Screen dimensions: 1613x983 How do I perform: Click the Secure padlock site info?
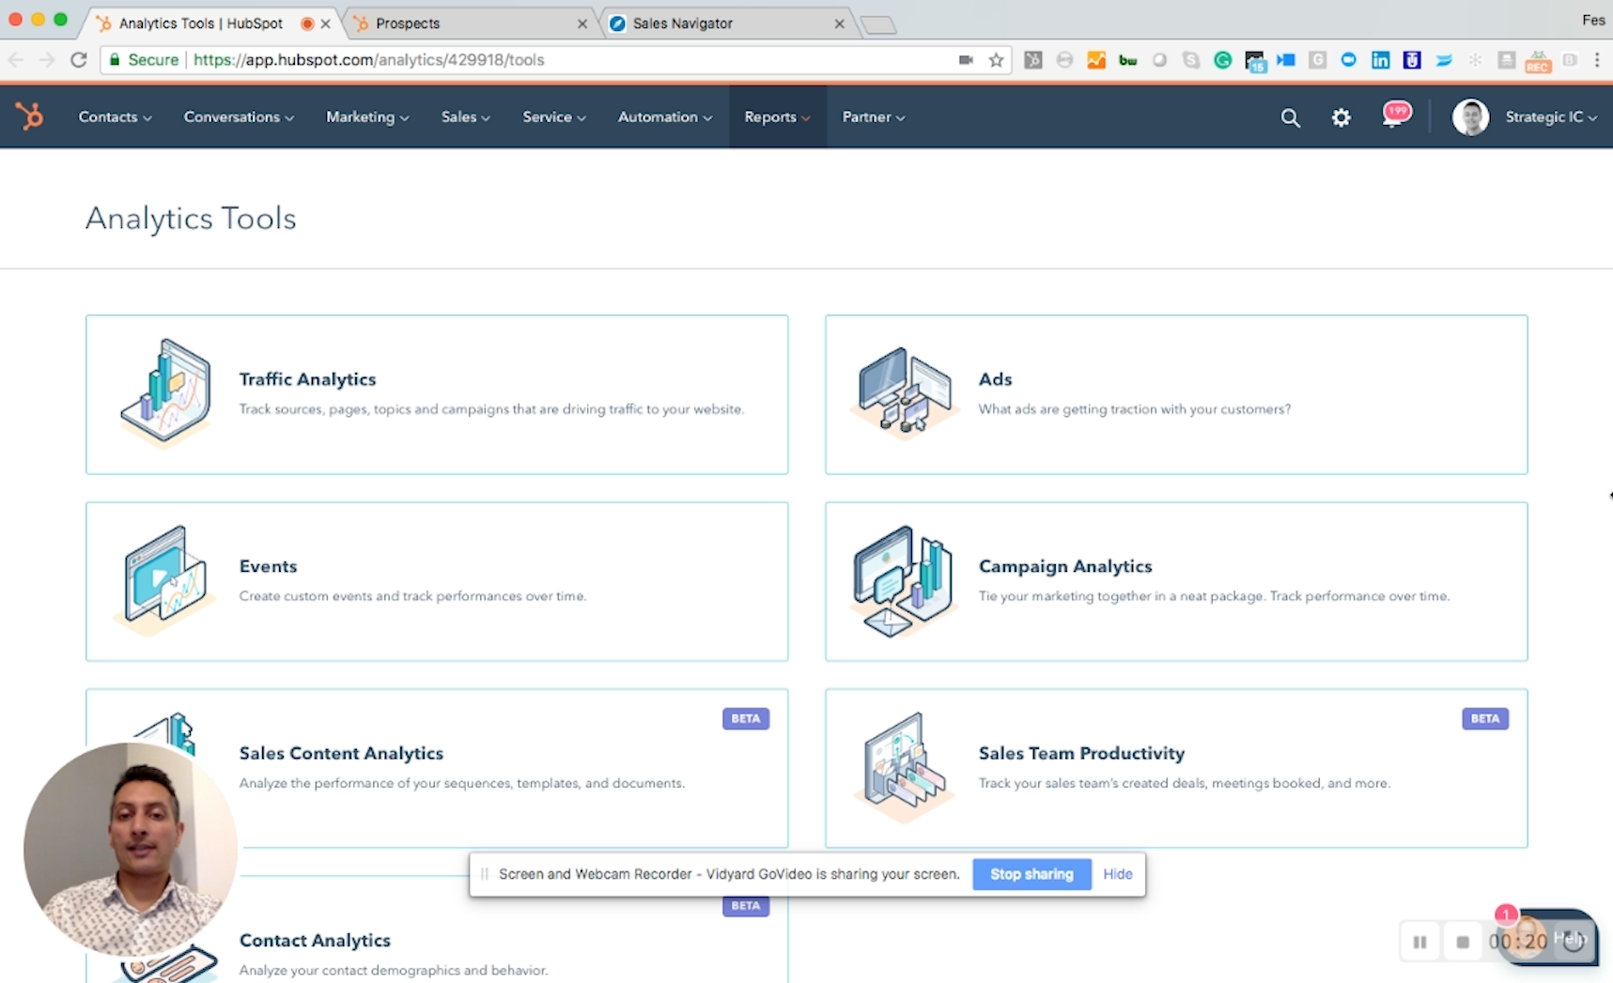click(144, 60)
